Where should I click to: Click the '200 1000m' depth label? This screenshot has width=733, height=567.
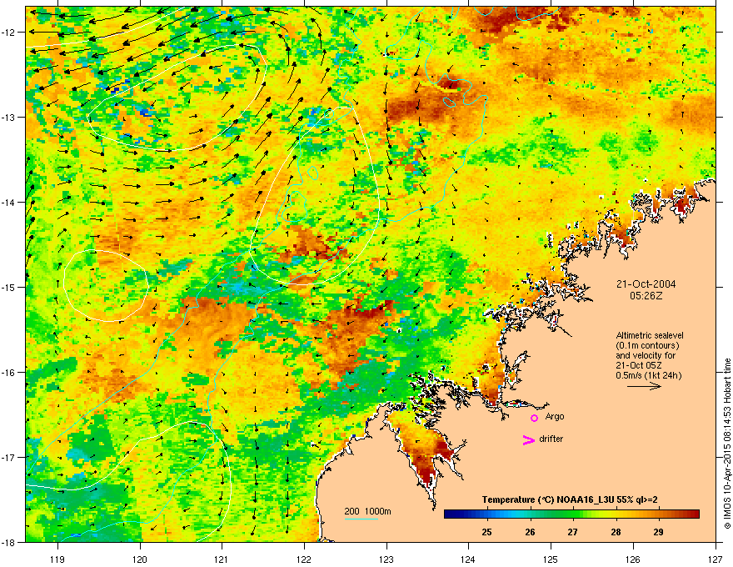click(367, 511)
